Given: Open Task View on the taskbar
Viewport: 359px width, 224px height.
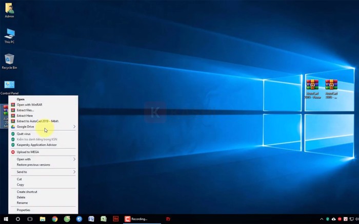Looking at the screenshot, I should (30, 219).
